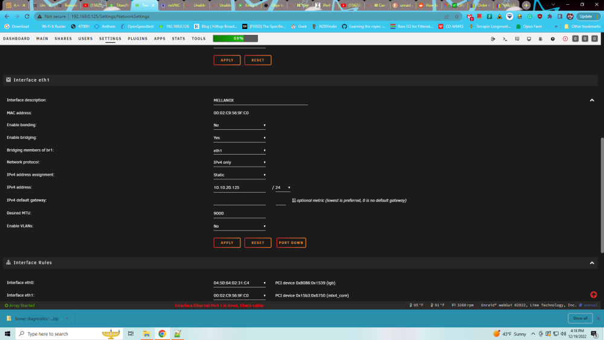Click Windows search box on taskbar
This screenshot has width=604, height=340.
tap(69, 334)
